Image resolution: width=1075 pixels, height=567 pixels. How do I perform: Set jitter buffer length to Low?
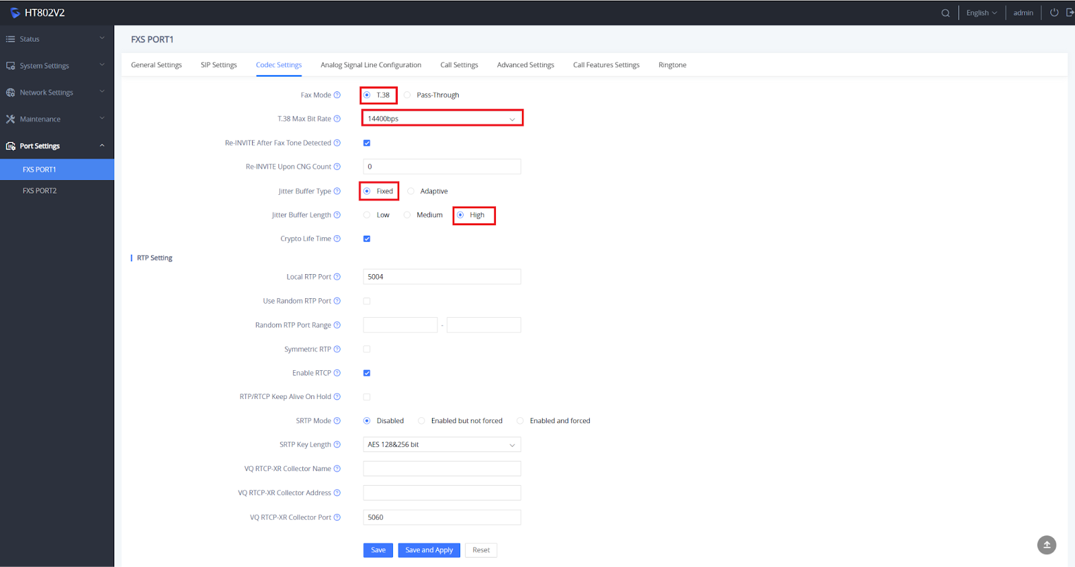click(367, 215)
